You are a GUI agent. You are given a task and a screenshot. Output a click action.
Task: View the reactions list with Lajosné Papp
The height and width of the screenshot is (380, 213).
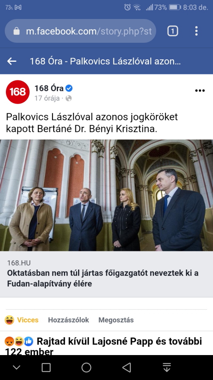click(x=103, y=346)
